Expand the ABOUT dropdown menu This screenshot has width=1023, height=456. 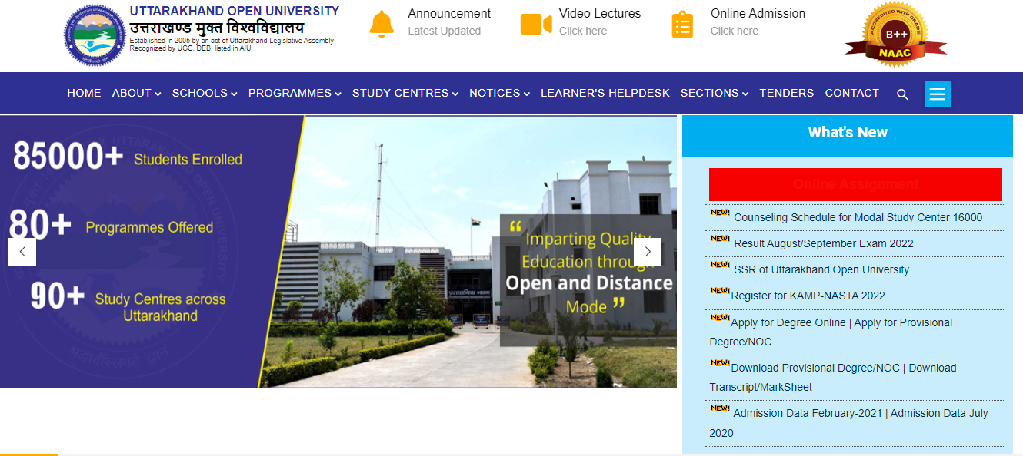coord(136,93)
